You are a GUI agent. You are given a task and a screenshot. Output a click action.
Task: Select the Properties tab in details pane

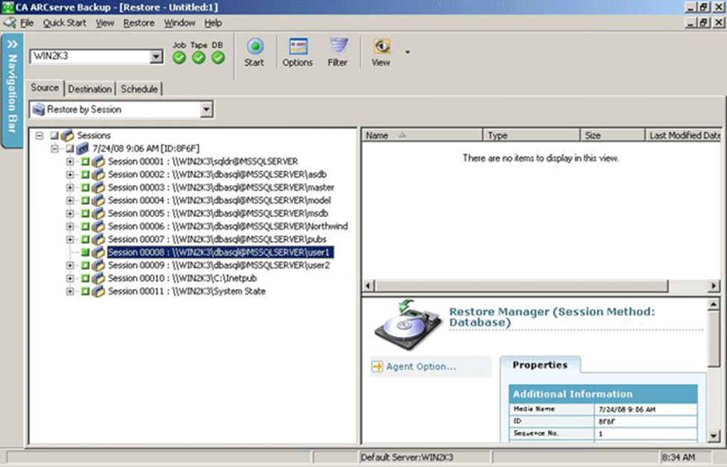pyautogui.click(x=540, y=365)
